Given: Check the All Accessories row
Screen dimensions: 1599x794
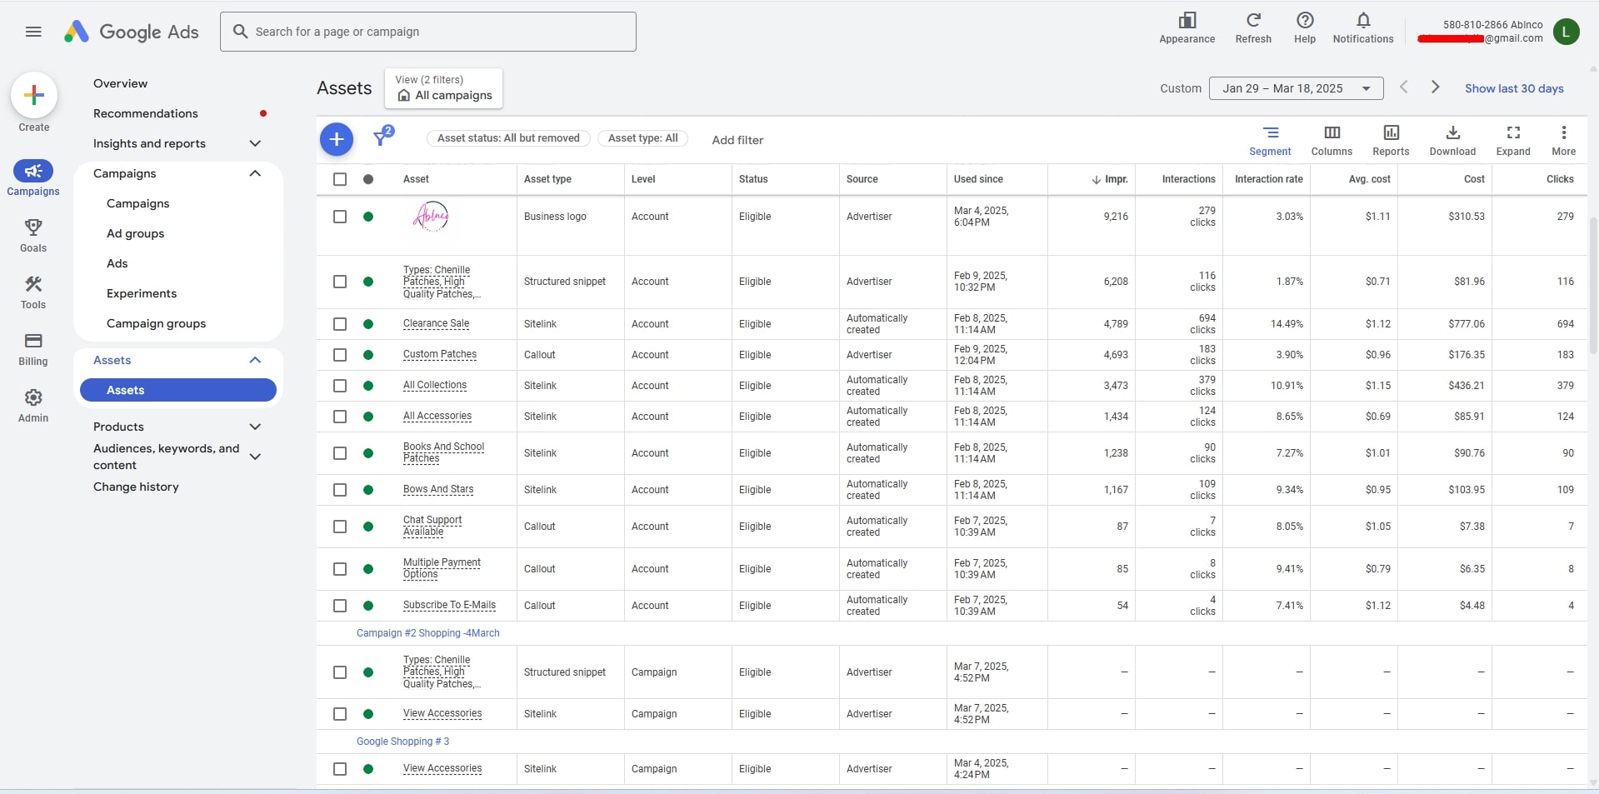Looking at the screenshot, I should point(340,417).
